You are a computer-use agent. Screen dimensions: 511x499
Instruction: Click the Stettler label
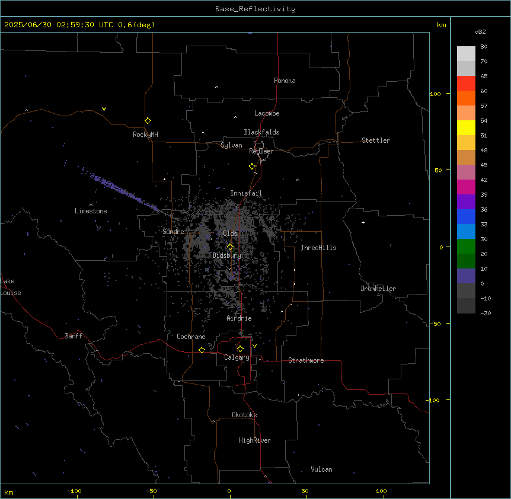coord(376,140)
